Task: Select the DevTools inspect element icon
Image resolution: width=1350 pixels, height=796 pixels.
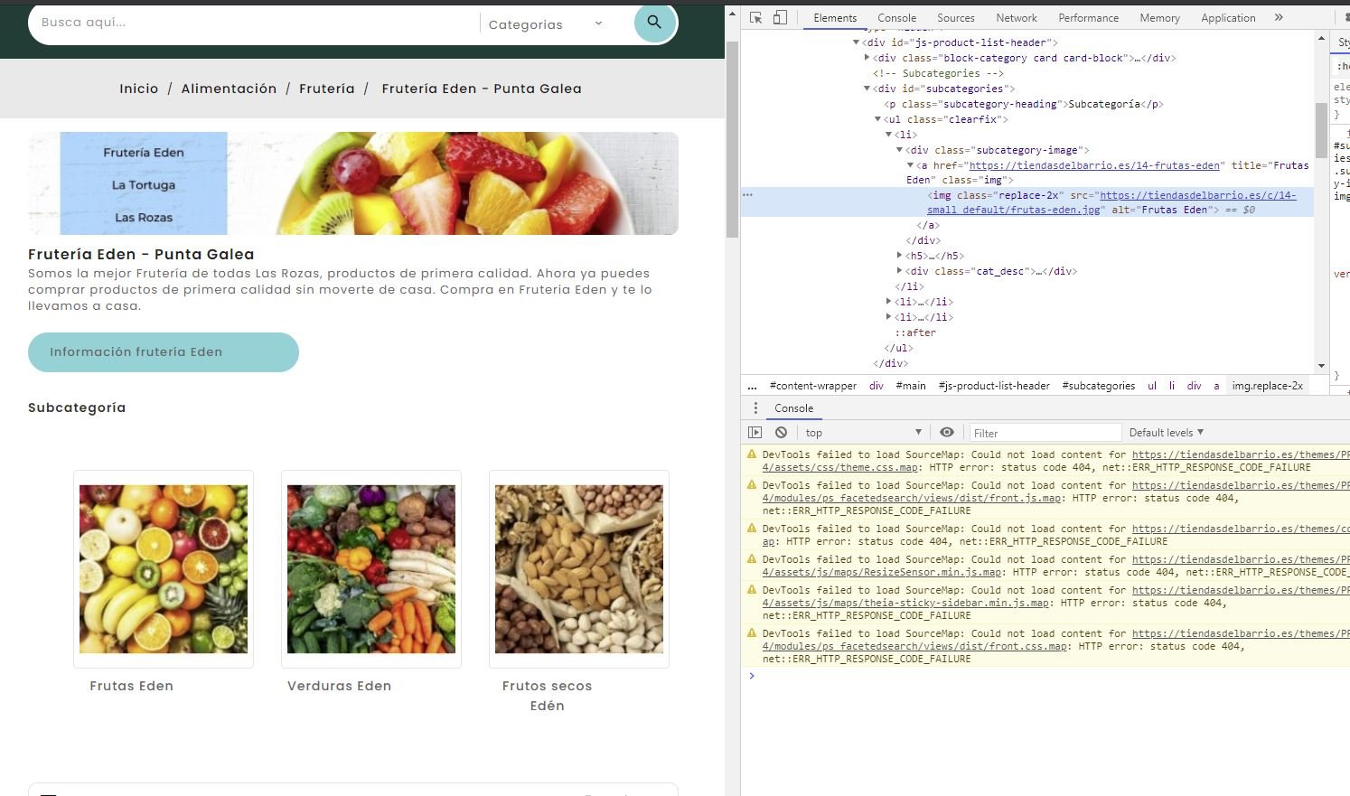Action: 756,17
